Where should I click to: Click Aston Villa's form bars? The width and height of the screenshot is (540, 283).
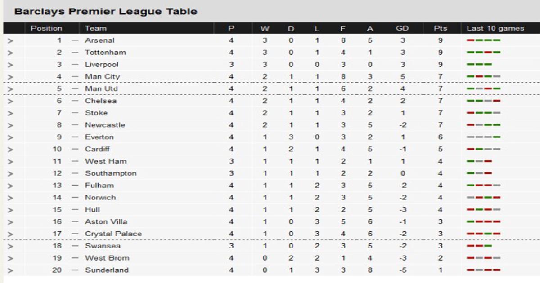[484, 222]
